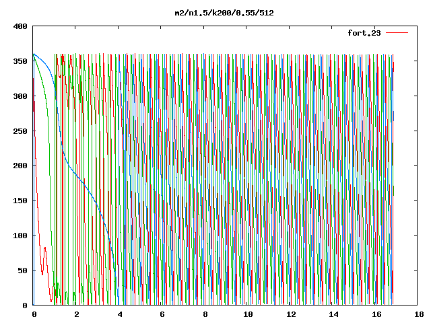Click the x-axis label 18
The height and width of the screenshot is (323, 431).
pos(419,314)
